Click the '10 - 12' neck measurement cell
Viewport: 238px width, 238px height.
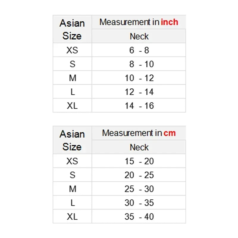(x=139, y=78)
